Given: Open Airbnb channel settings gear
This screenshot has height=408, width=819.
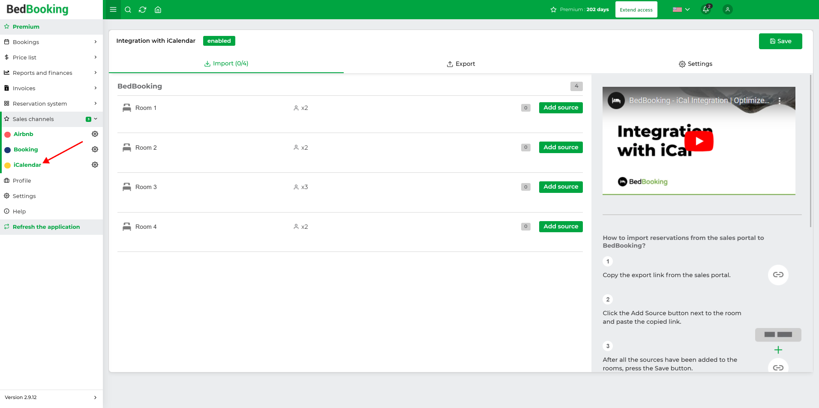Looking at the screenshot, I should click(x=95, y=134).
